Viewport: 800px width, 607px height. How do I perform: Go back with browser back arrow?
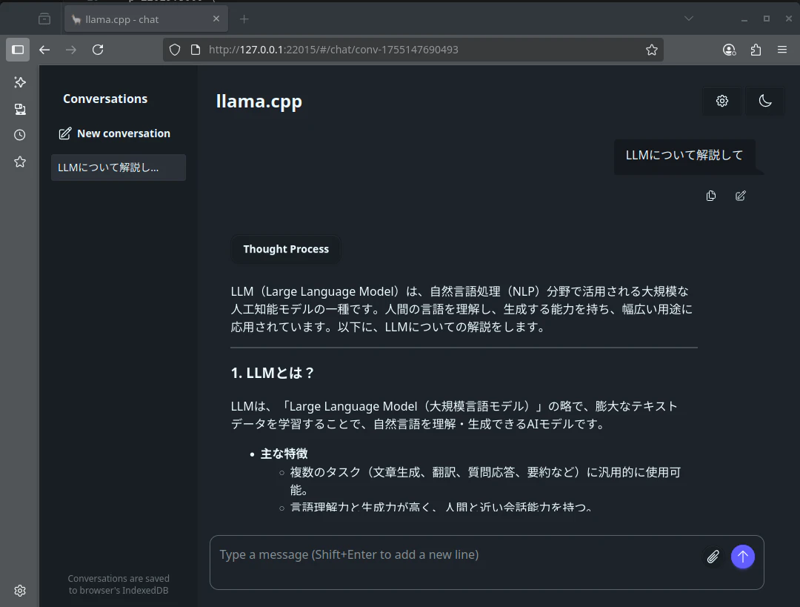click(44, 50)
